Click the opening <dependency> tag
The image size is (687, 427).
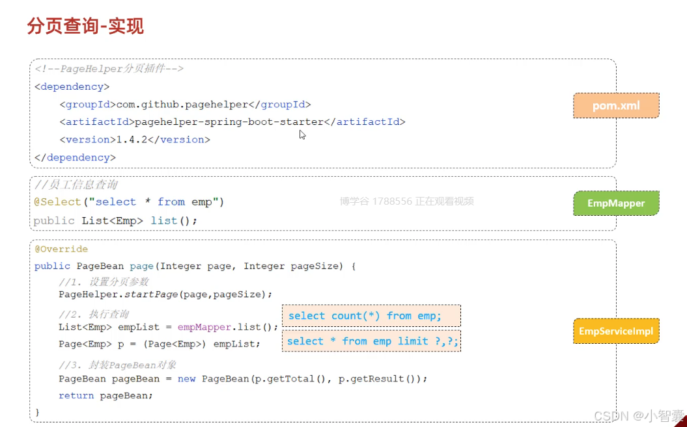click(72, 86)
